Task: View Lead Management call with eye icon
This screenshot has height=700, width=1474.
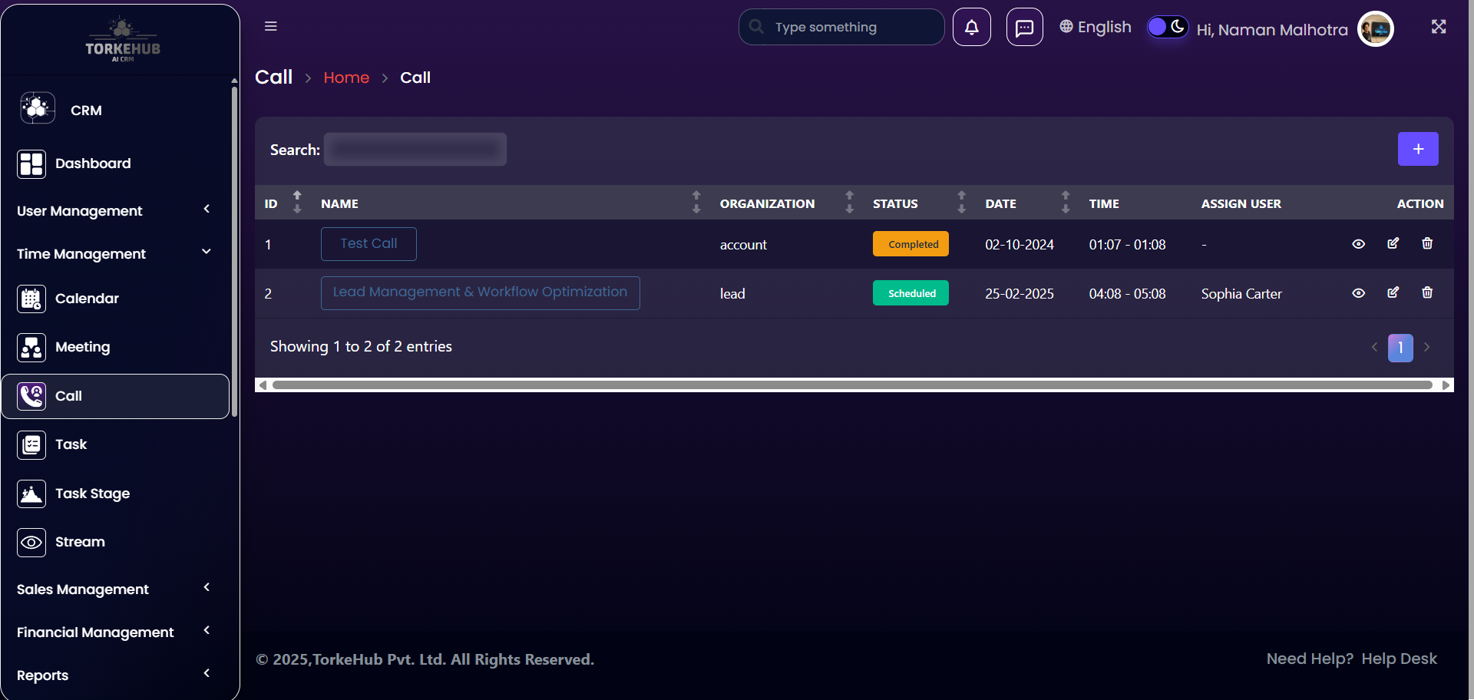Action: click(x=1358, y=293)
